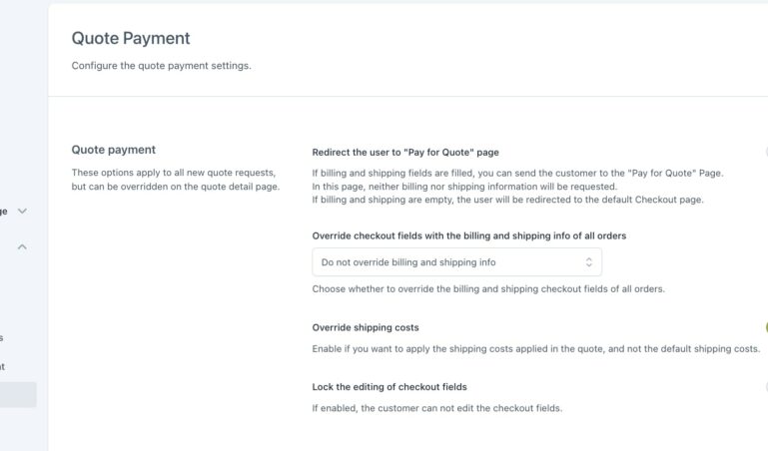Click the "Override checkout fields" field label
The height and width of the screenshot is (451, 768).
469,235
